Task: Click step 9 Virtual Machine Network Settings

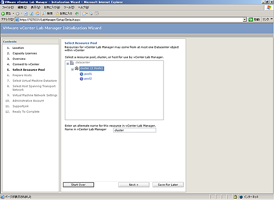Action: [35, 95]
